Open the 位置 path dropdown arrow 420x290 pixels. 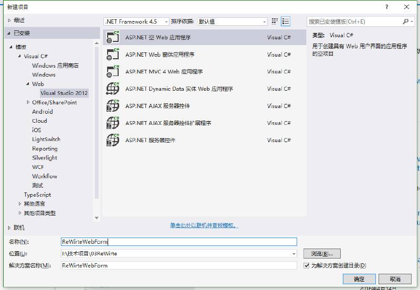pyautogui.click(x=294, y=254)
